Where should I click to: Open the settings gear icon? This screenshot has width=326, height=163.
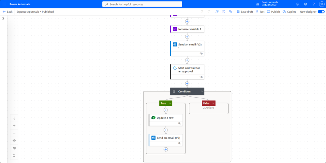(x=305, y=4)
